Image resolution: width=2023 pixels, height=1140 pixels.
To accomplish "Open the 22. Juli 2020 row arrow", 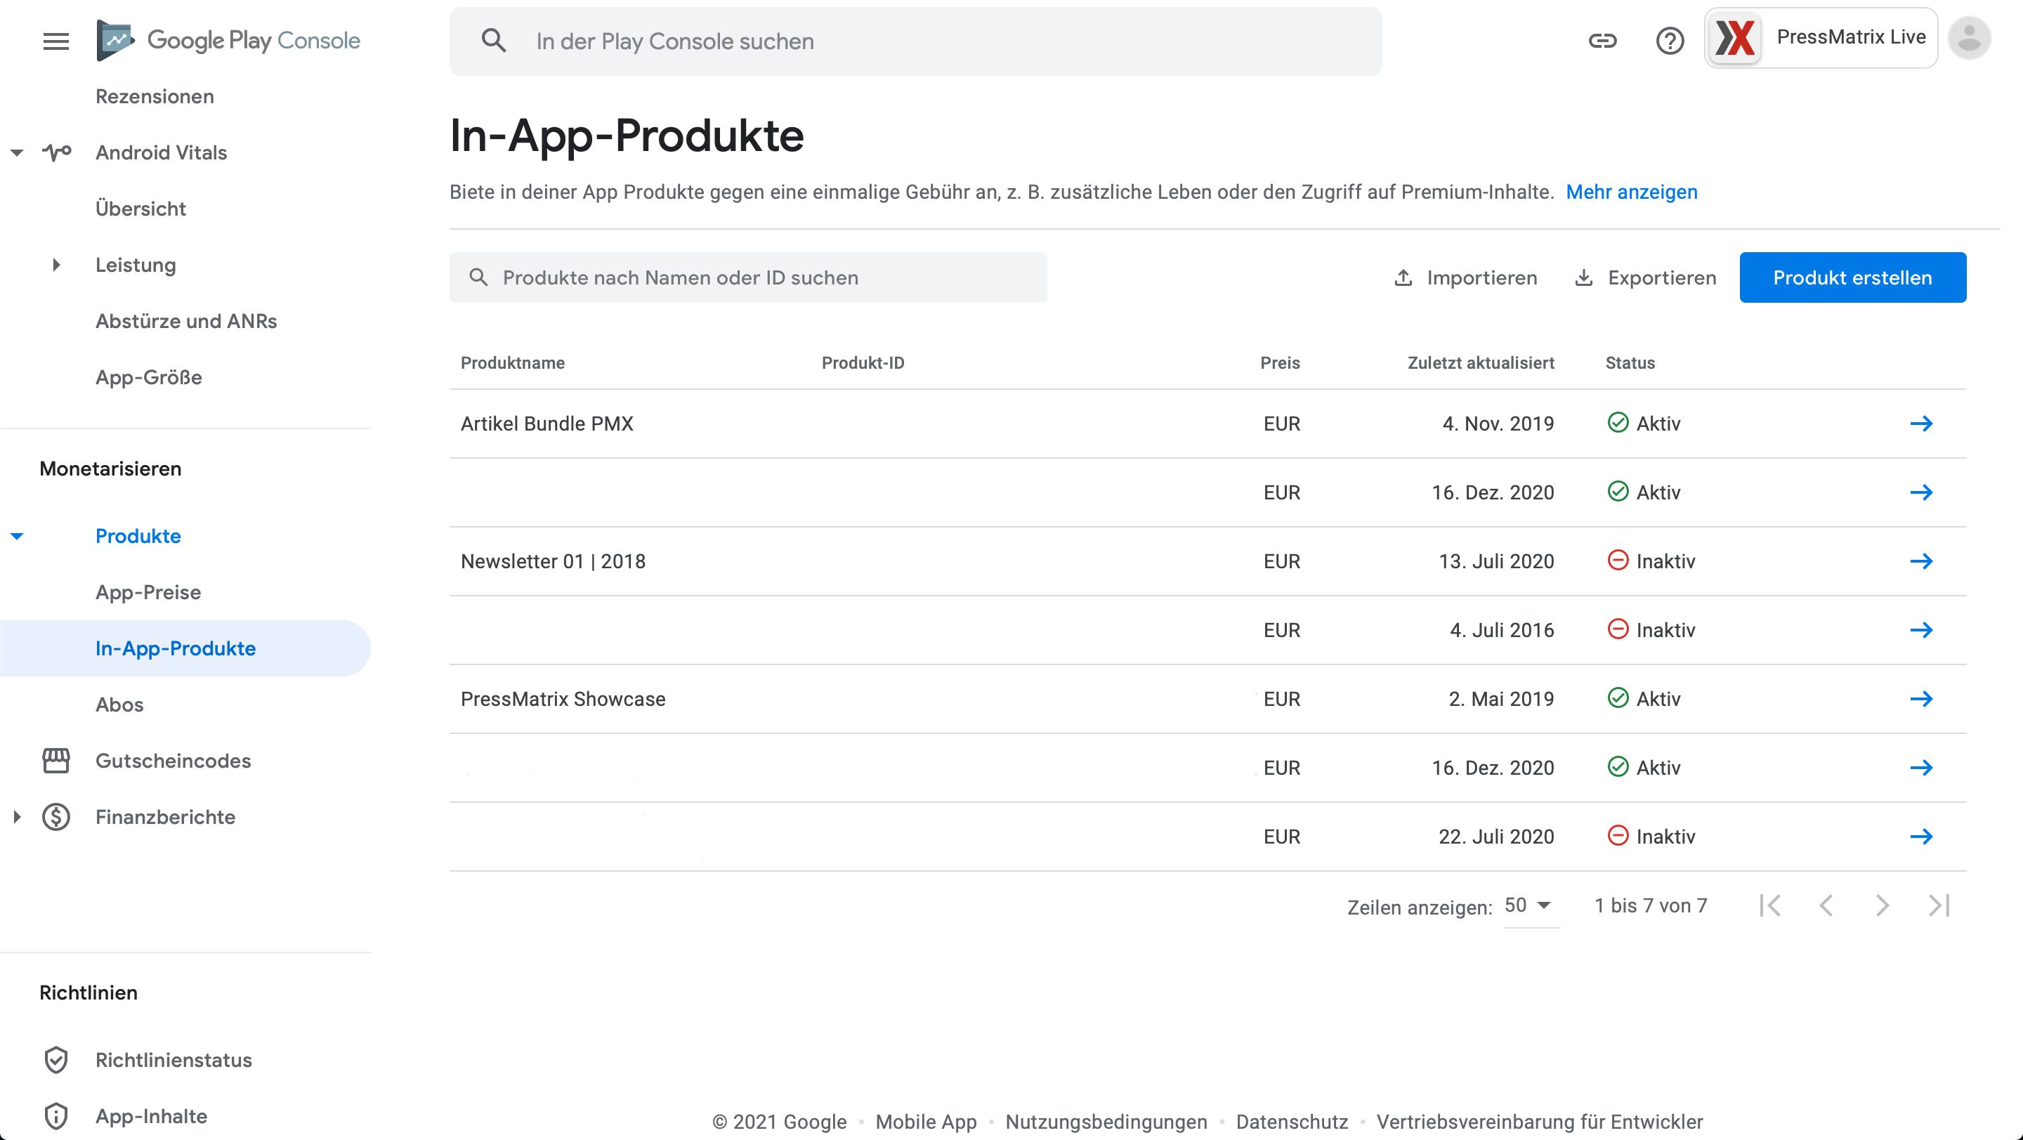I will pyautogui.click(x=1921, y=837).
